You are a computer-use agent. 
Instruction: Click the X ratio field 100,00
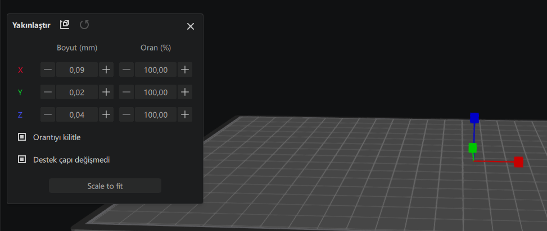coord(156,70)
